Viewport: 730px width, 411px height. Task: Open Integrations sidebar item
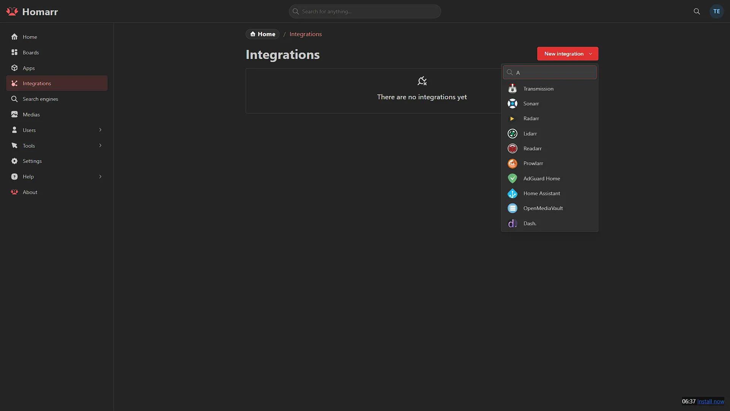[57, 83]
